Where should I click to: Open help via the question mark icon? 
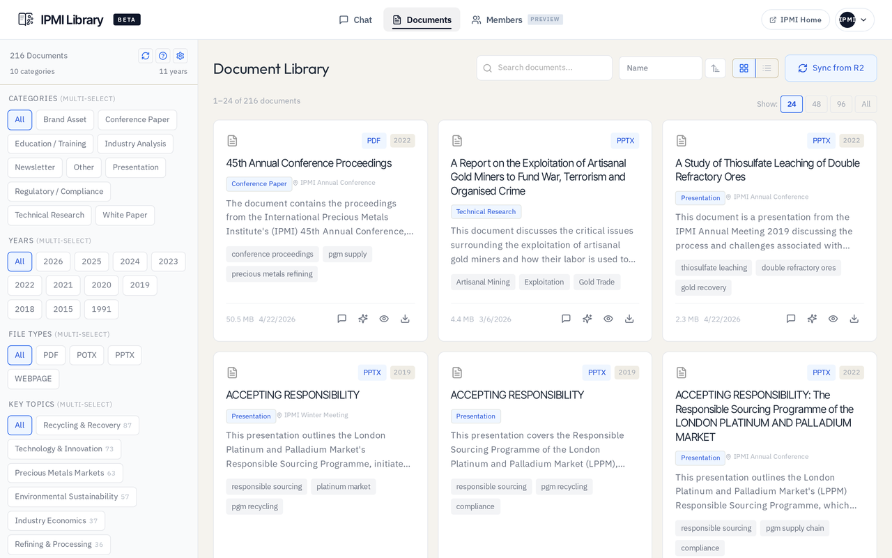162,56
